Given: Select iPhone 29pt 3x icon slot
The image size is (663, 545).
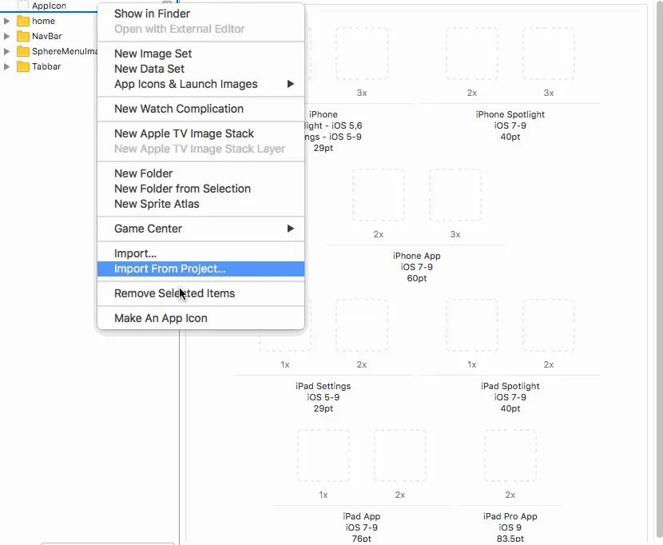Looking at the screenshot, I should click(362, 54).
